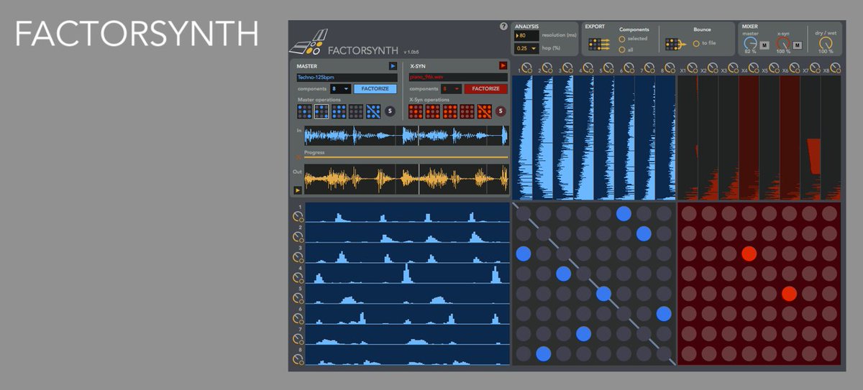Click the knob icon for activation row 3

click(x=298, y=256)
